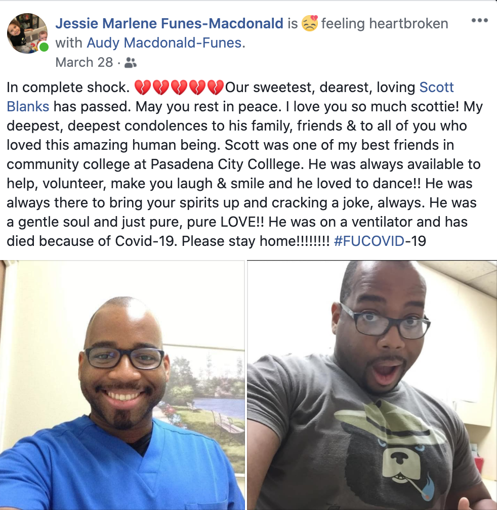The width and height of the screenshot is (497, 510).
Task: Click the friends audience privacy icon
Action: pos(131,62)
